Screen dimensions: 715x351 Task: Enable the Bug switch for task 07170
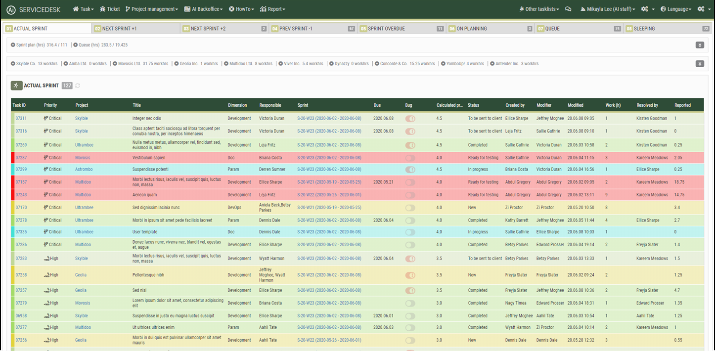pos(410,208)
